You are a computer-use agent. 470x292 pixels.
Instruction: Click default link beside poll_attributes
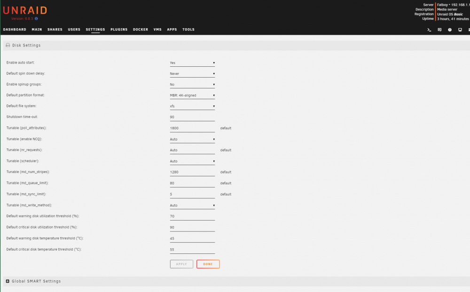click(226, 128)
